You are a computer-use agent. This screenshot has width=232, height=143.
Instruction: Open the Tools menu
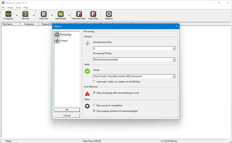point(18,8)
